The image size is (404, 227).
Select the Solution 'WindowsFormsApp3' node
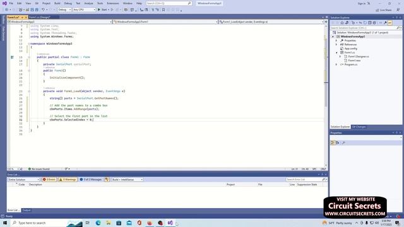pos(362,33)
